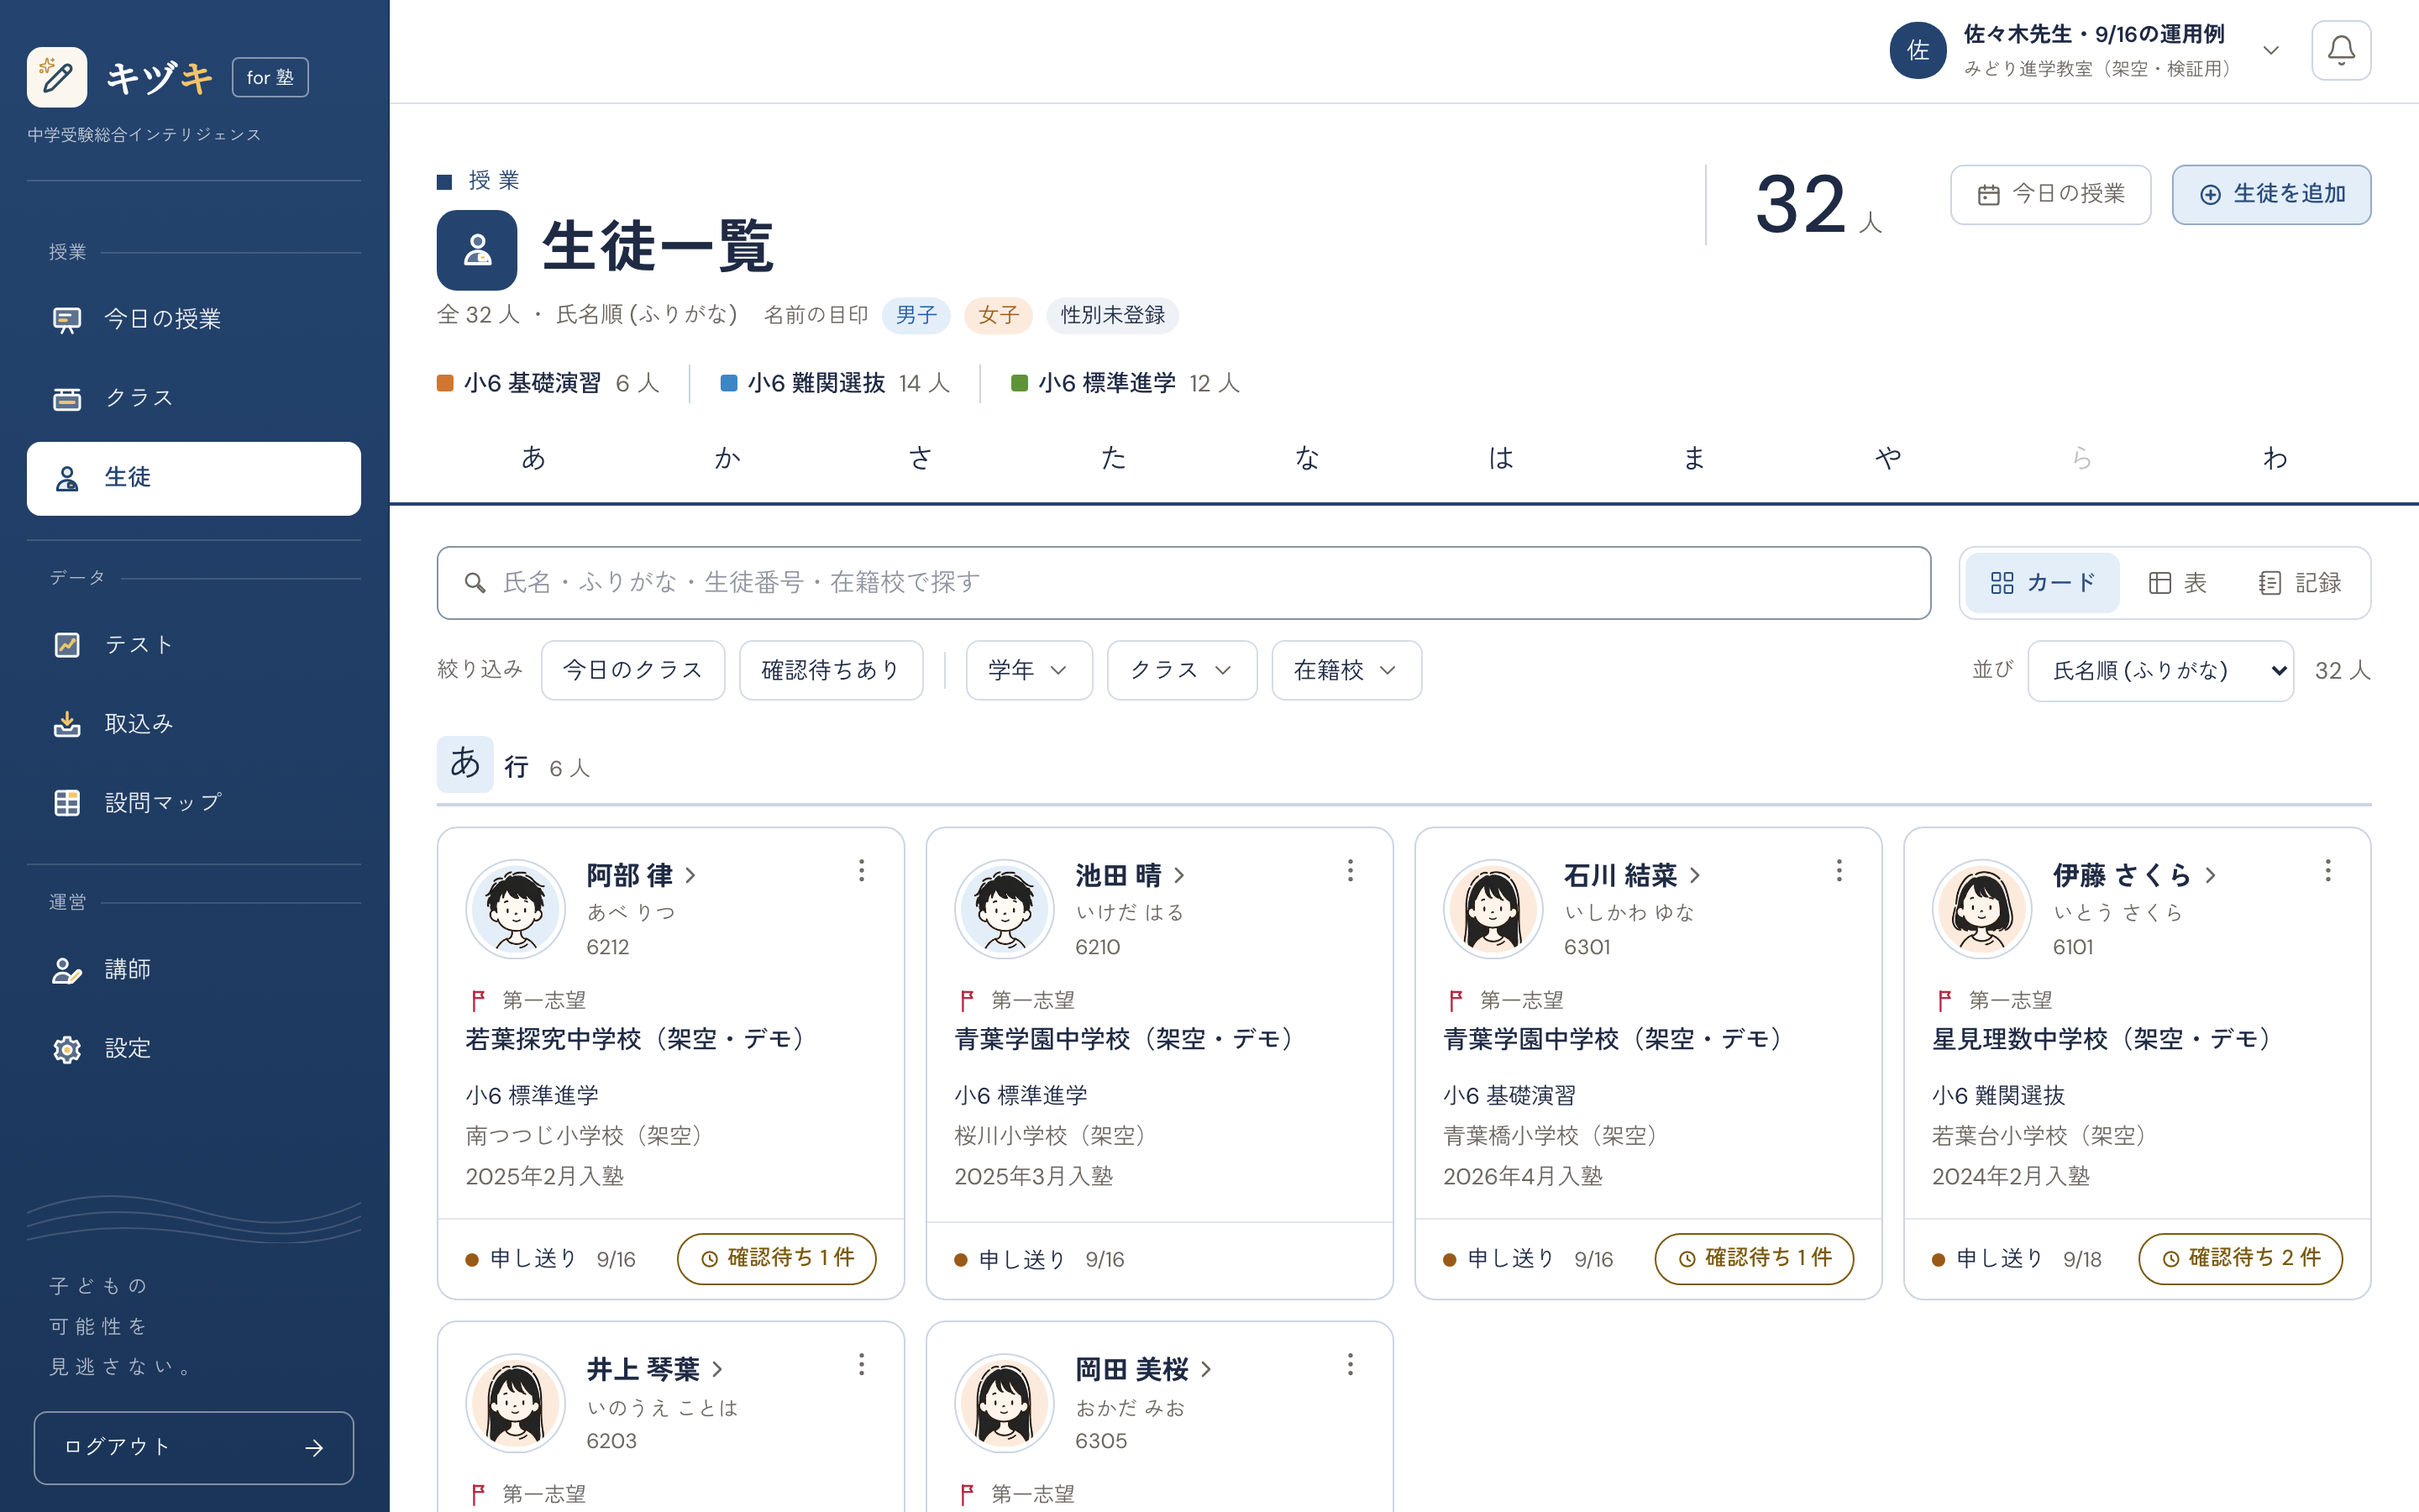Go to テスト in the sidebar
The image size is (2419, 1512).
194,645
